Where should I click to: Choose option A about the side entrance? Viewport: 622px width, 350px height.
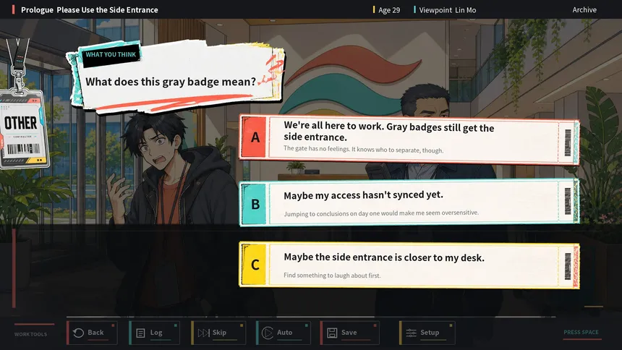pos(409,140)
